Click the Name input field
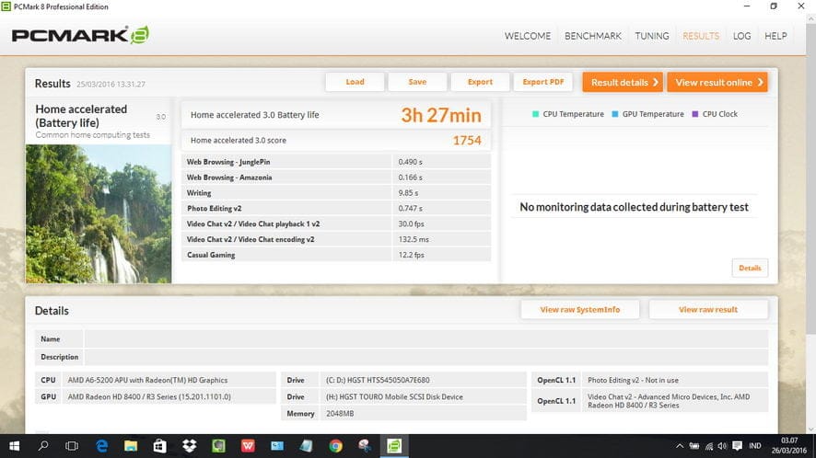Viewport: 816px width, 458px height. click(x=426, y=339)
